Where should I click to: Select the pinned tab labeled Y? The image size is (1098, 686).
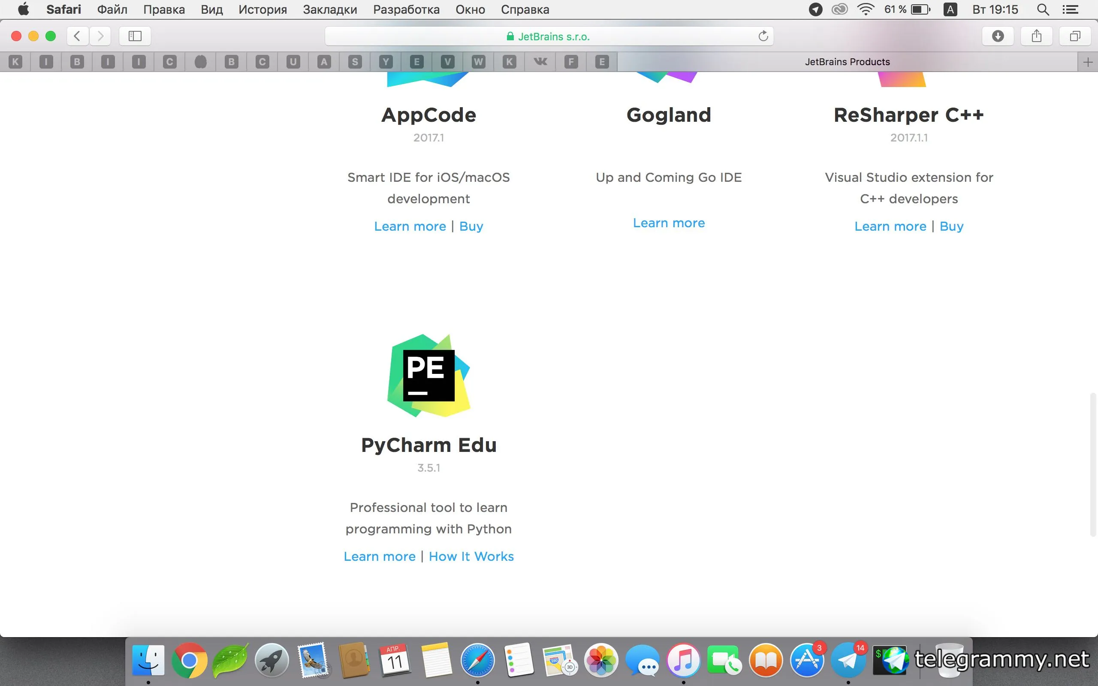386,62
